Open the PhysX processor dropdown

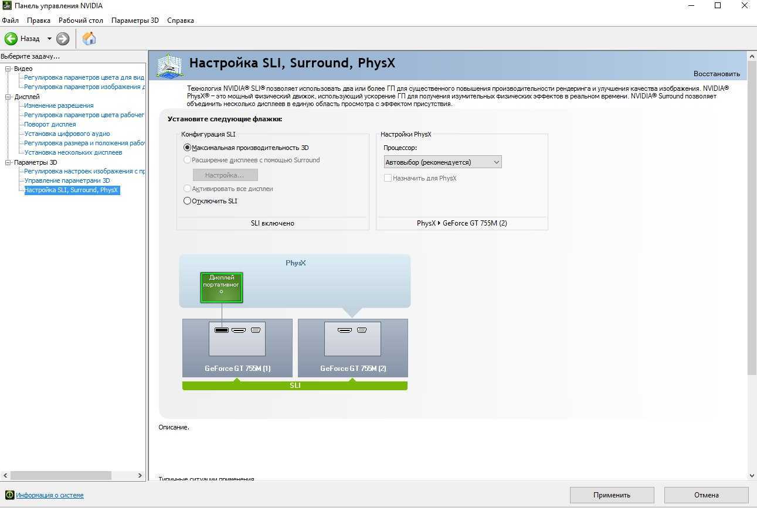pos(443,162)
